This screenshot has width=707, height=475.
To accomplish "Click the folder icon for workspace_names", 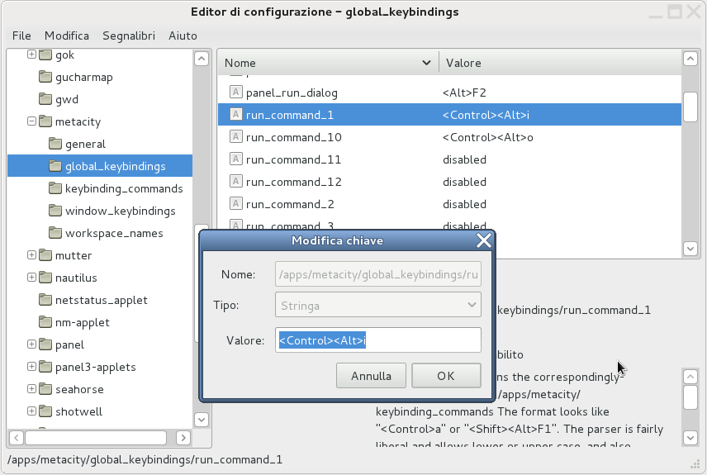I will click(x=55, y=233).
